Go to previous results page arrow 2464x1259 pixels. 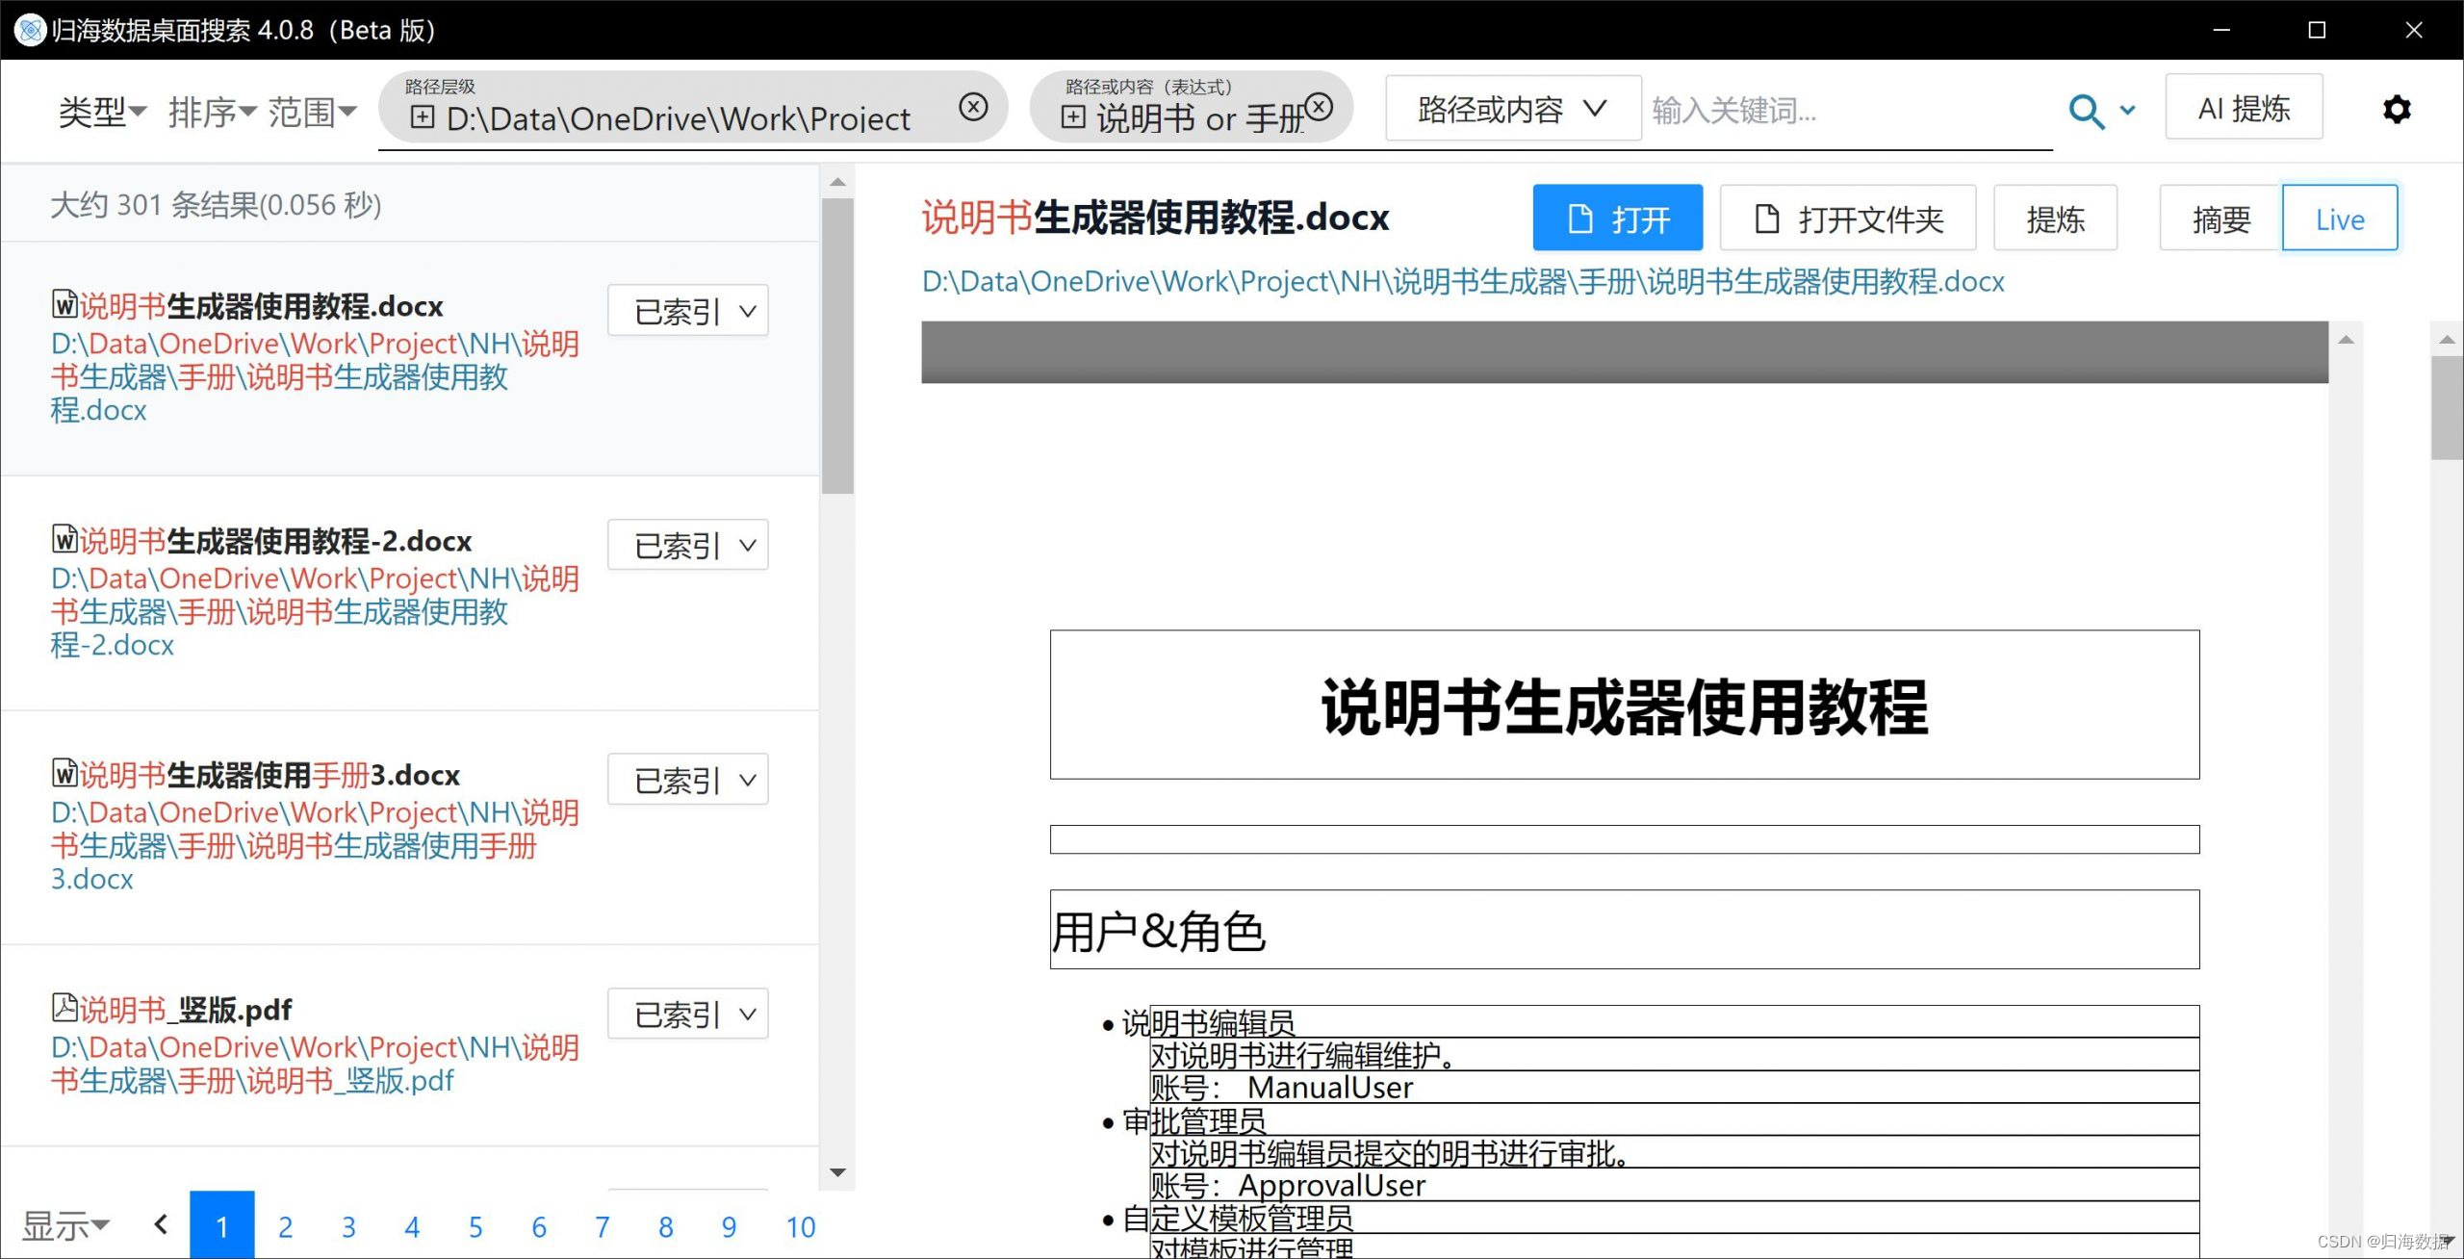click(x=161, y=1224)
